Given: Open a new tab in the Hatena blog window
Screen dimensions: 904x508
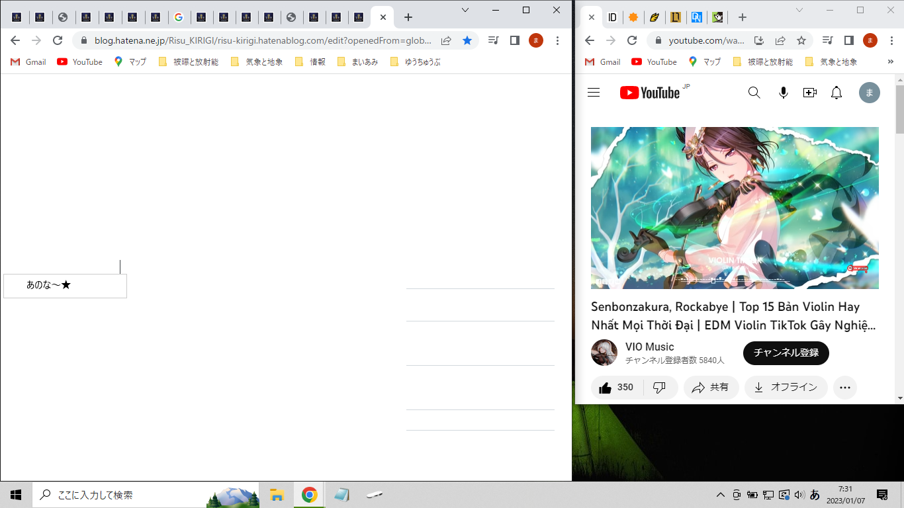Looking at the screenshot, I should 408,17.
